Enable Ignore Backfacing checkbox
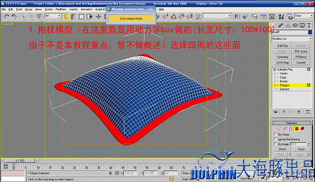 [275, 139]
